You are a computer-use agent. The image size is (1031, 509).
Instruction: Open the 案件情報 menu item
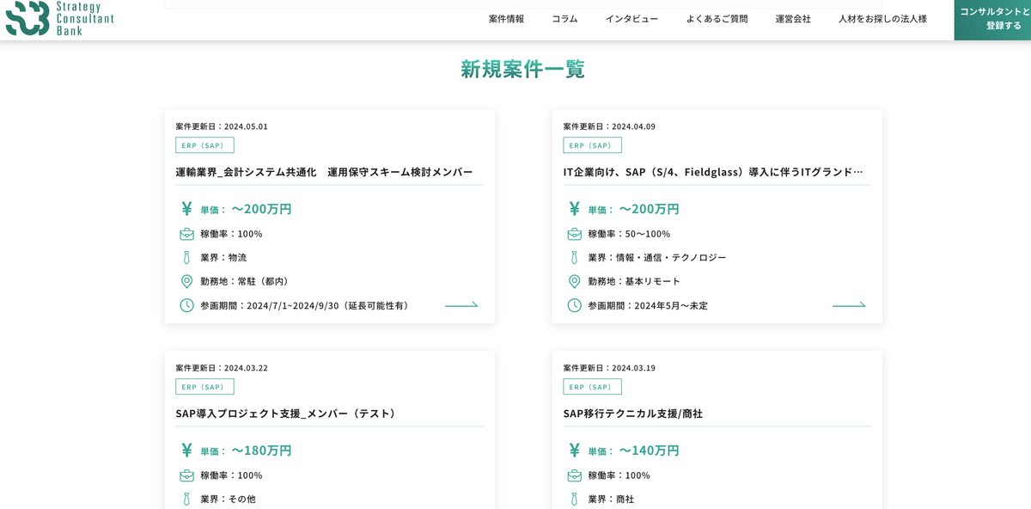(506, 19)
